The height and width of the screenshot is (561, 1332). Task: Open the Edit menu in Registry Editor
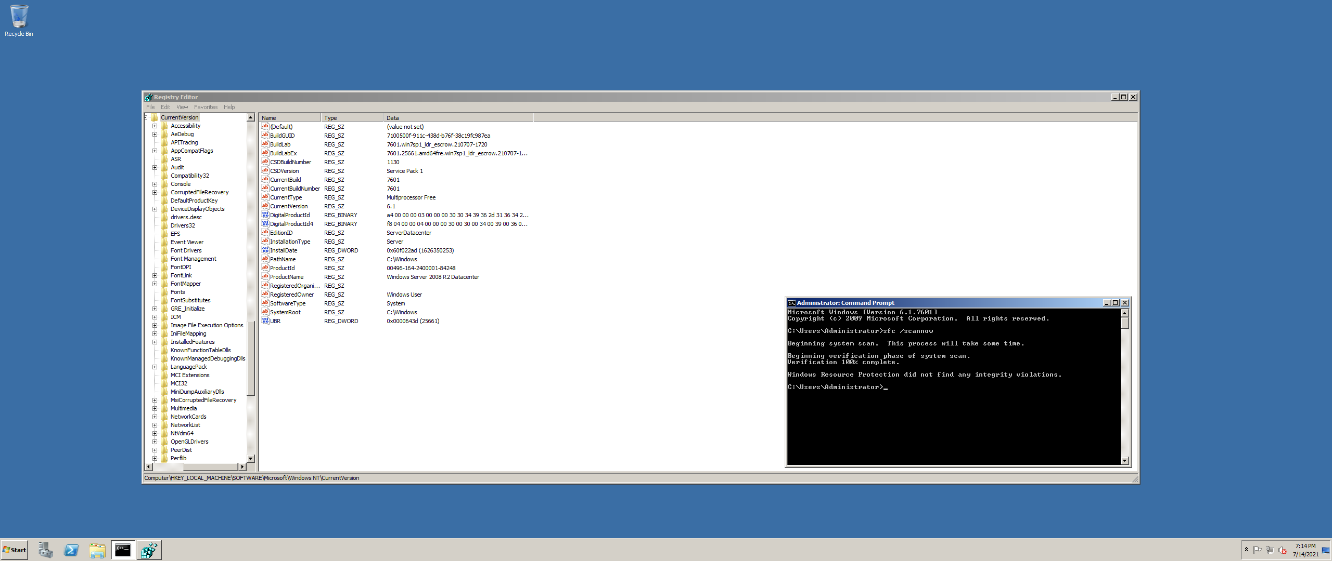[165, 107]
